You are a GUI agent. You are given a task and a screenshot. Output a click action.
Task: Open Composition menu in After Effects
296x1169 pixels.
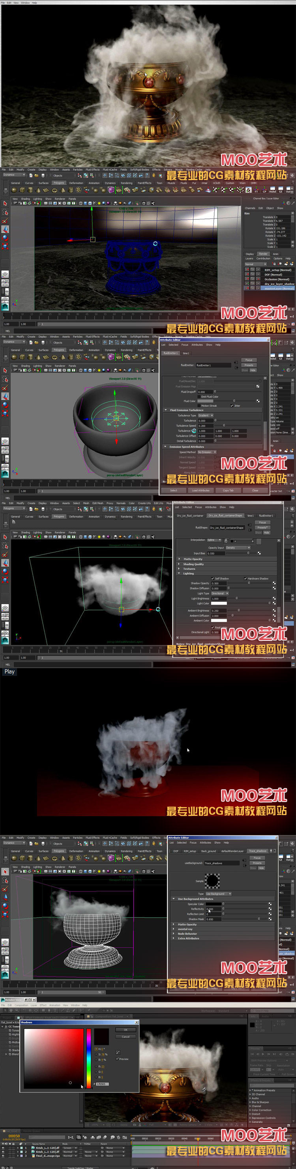click(x=21, y=1005)
